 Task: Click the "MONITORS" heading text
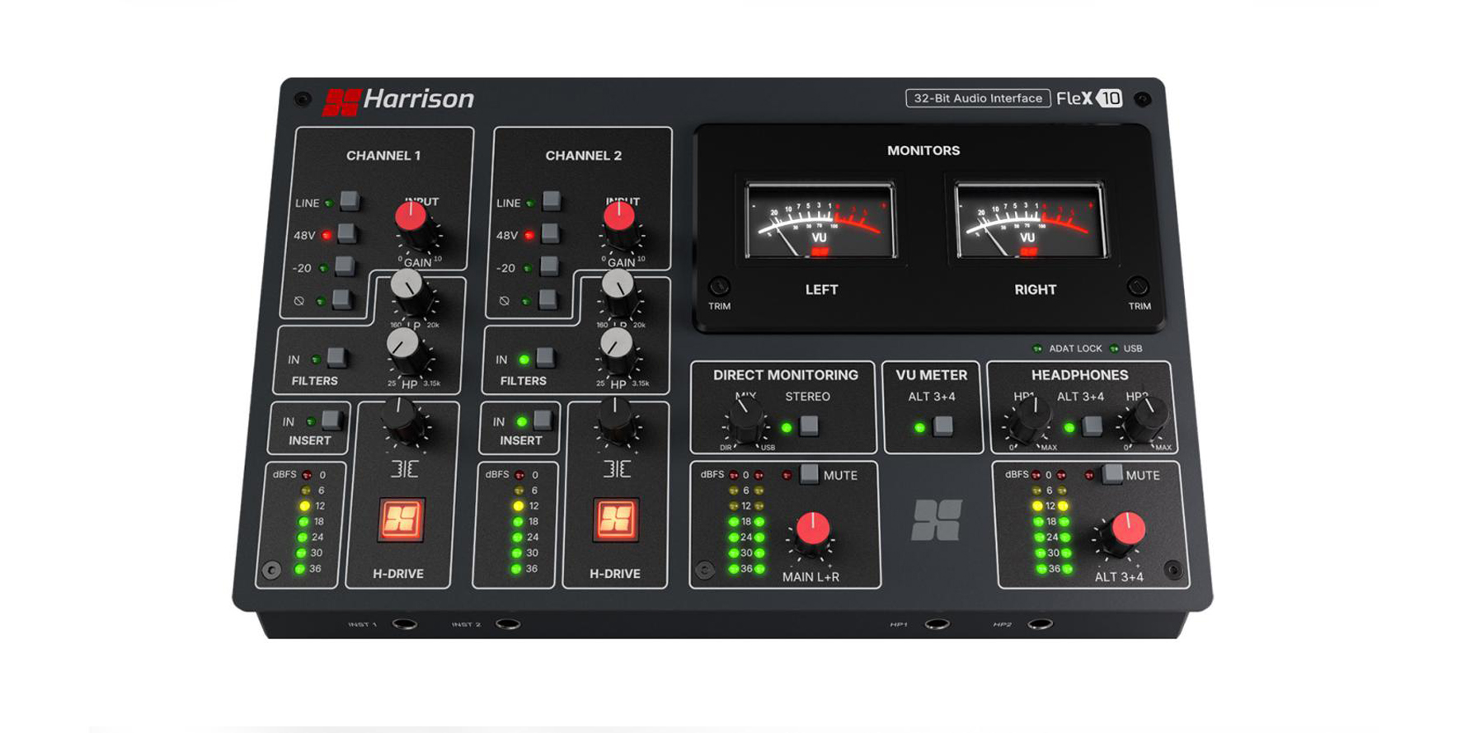click(923, 150)
